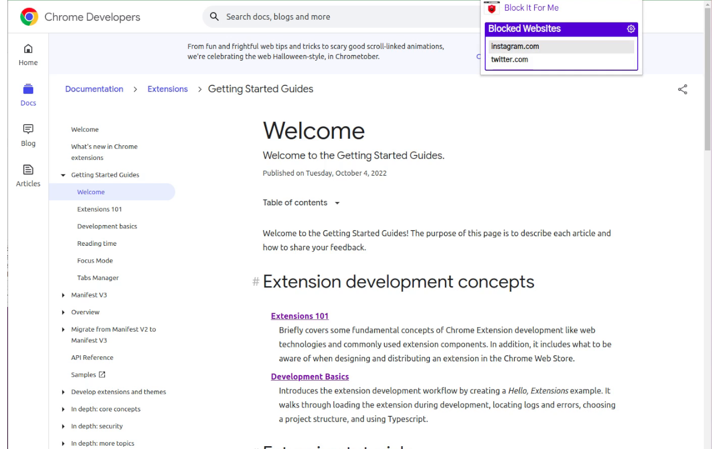Image resolution: width=719 pixels, height=449 pixels.
Task: Click the Published on Tuesday, October 4, 2022 text
Action: tap(325, 173)
